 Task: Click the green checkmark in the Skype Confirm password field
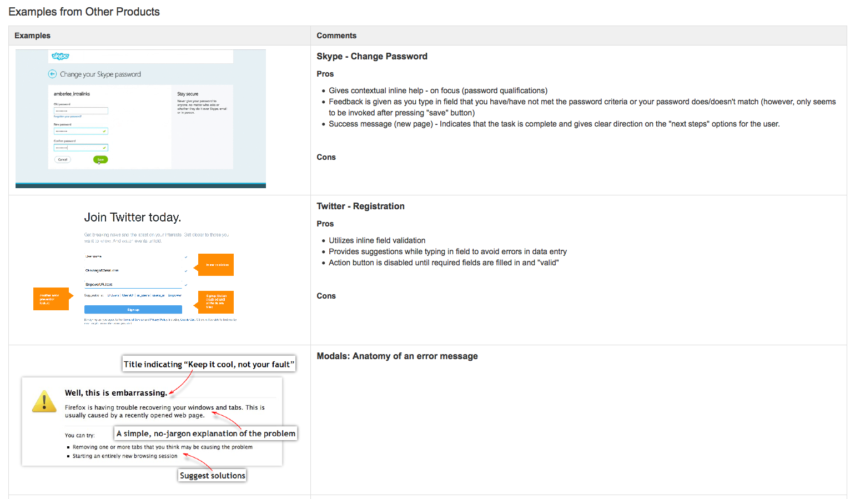point(104,148)
